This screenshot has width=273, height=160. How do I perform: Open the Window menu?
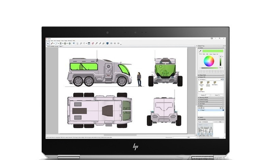70,41
